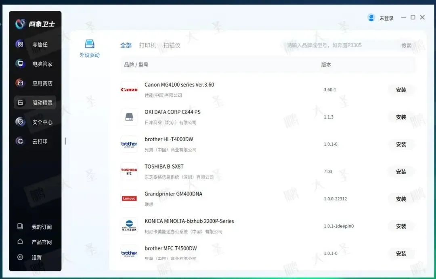The height and width of the screenshot is (279, 436).
Task: Click the 四象卫士 logo icon
Action: tap(20, 24)
